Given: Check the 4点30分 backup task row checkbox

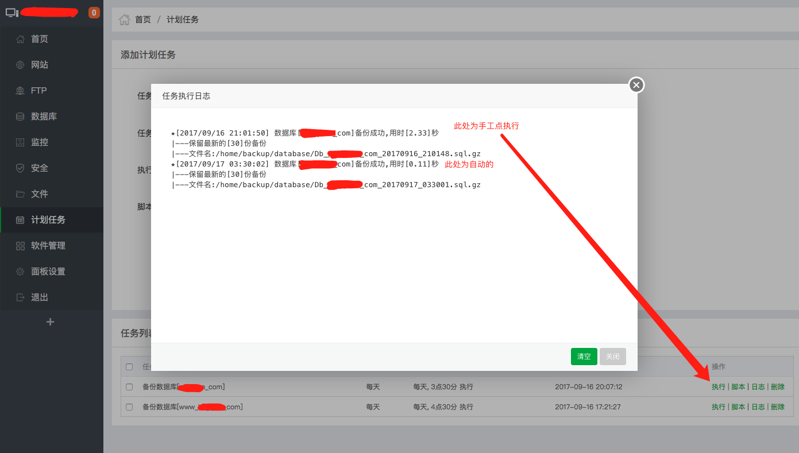Looking at the screenshot, I should coord(129,407).
